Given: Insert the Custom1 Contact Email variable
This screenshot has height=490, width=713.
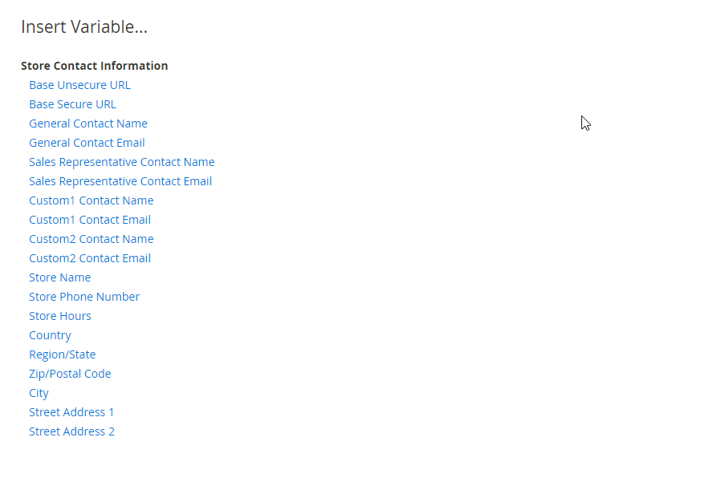Looking at the screenshot, I should (x=90, y=220).
